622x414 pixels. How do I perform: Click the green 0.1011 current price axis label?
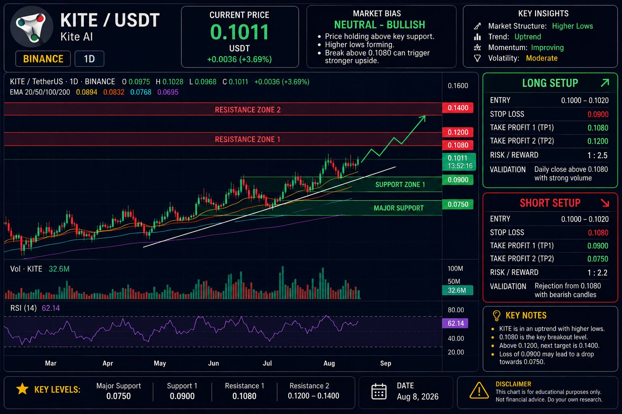click(459, 162)
